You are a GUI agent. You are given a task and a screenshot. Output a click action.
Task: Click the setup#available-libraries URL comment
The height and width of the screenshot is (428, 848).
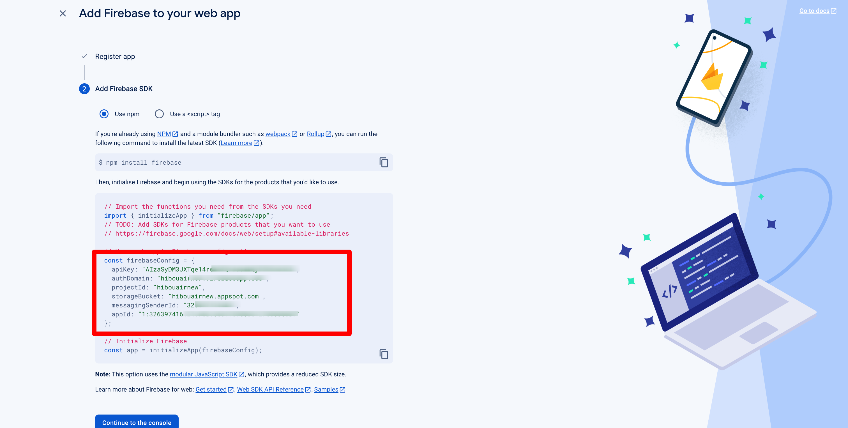(x=227, y=233)
